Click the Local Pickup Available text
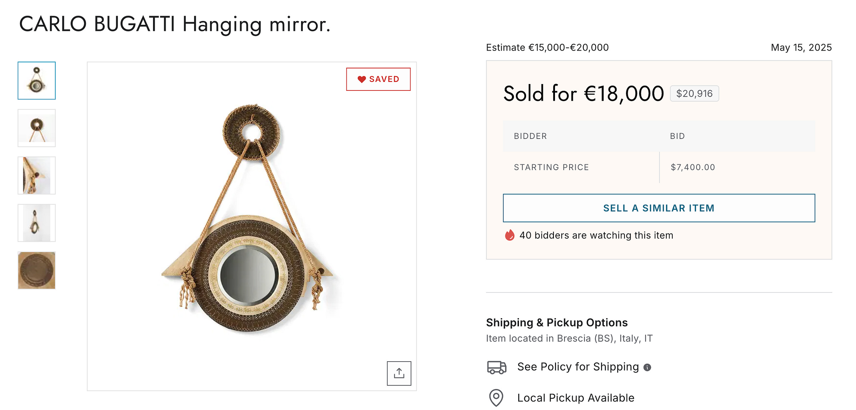This screenshot has width=856, height=410. 576,398
